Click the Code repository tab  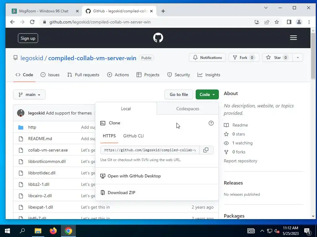[x=24, y=75]
